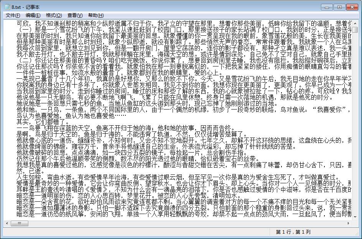Close the 8.txt Notepad window
The image size is (362, 239).
(x=352, y=7)
